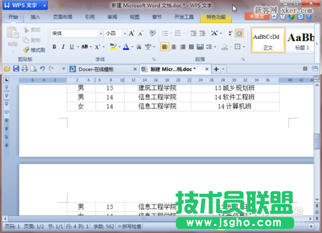Click the numbered list icon
The width and height of the screenshot is (322, 233).
coord(178,33)
